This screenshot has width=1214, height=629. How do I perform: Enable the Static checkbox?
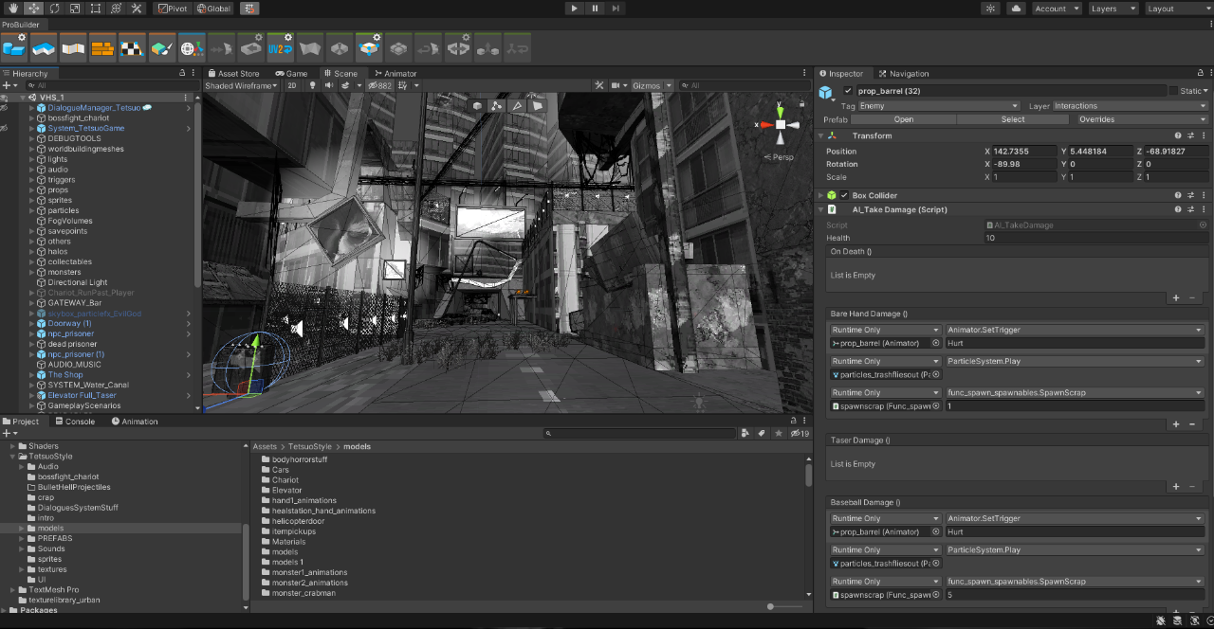(x=1173, y=91)
